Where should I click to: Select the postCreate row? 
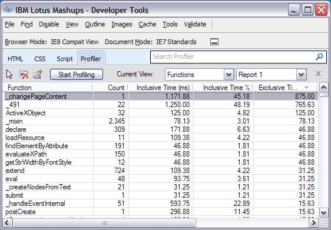click(161, 212)
